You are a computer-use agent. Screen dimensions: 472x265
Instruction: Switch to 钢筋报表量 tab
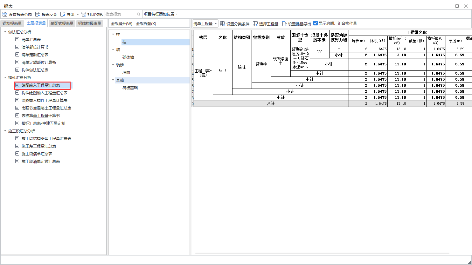[x=12, y=23]
